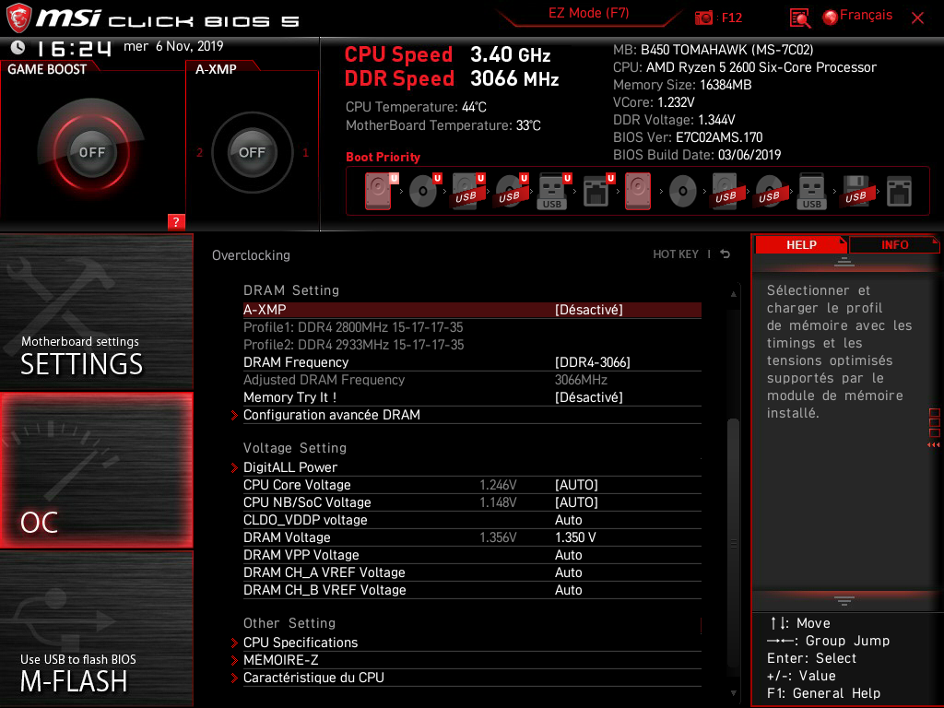
Task: Switch to the HELP tab
Action: click(801, 245)
